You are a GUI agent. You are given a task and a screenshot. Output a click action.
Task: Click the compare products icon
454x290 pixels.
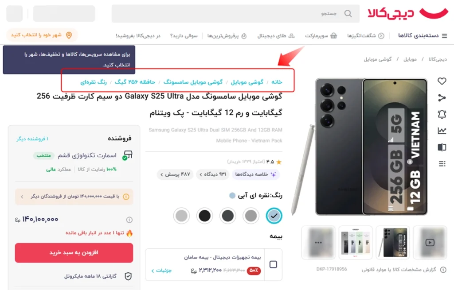coord(442,147)
